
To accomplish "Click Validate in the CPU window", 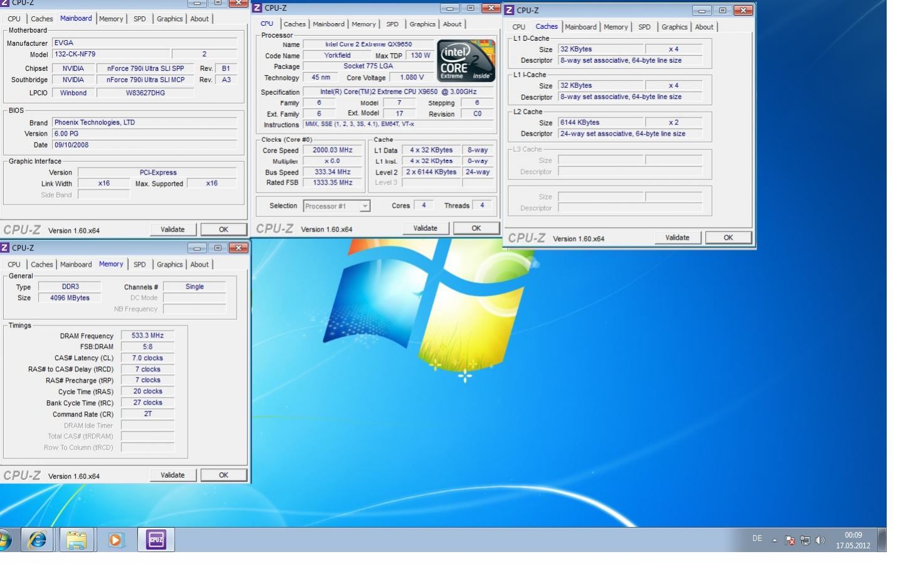I will (425, 228).
